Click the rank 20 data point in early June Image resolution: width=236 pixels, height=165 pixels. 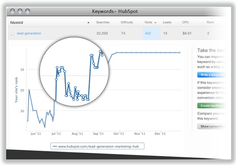click(29, 90)
